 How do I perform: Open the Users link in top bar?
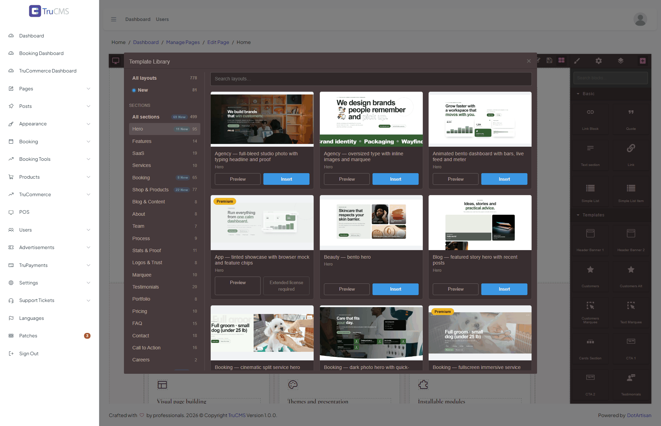point(162,19)
